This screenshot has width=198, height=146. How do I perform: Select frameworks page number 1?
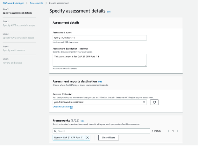click(173, 131)
